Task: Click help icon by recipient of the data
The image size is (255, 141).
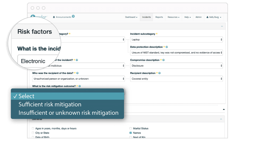Action: tap(77, 73)
